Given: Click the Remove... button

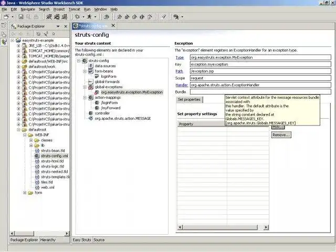Looking at the screenshot, I should [281, 135].
